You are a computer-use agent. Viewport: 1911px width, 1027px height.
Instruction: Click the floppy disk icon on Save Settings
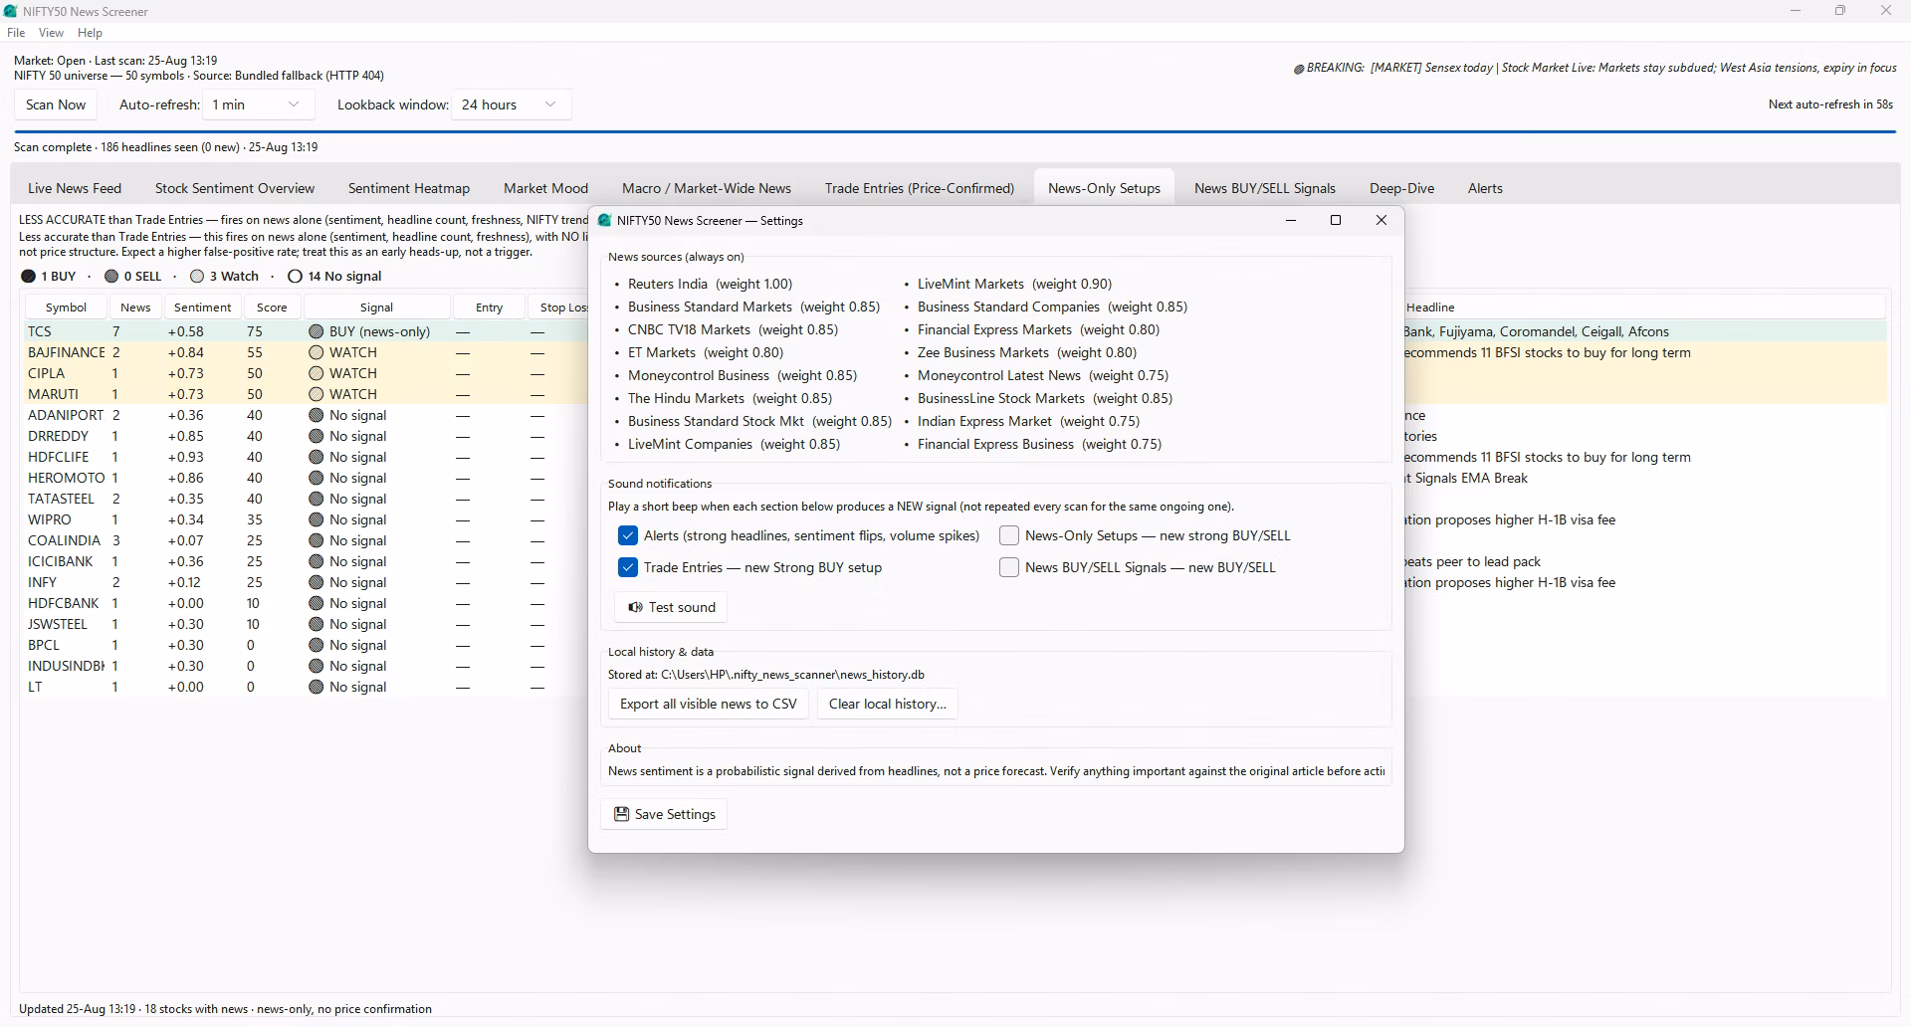[621, 814]
